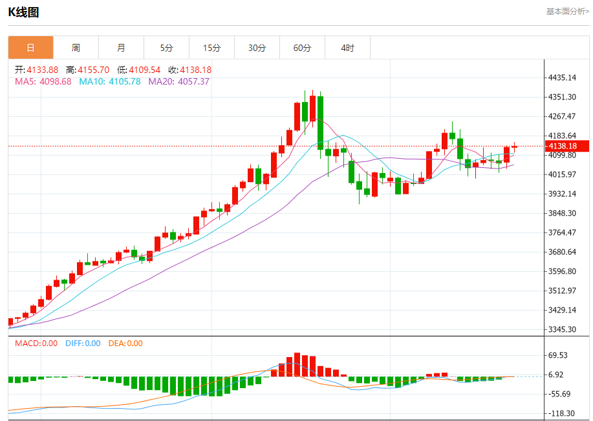Click the MA20 indicator legend label
Image resolution: width=593 pixels, height=421 pixels.
tap(178, 81)
